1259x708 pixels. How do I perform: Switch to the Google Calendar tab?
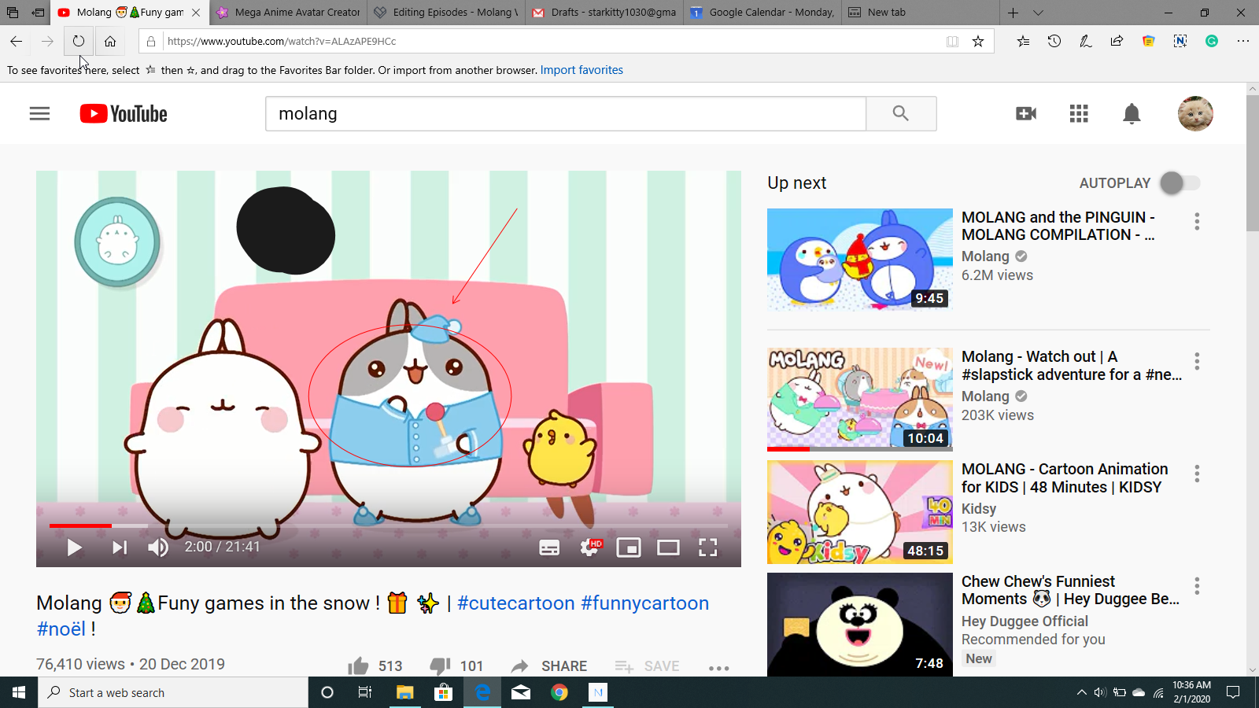click(x=762, y=12)
